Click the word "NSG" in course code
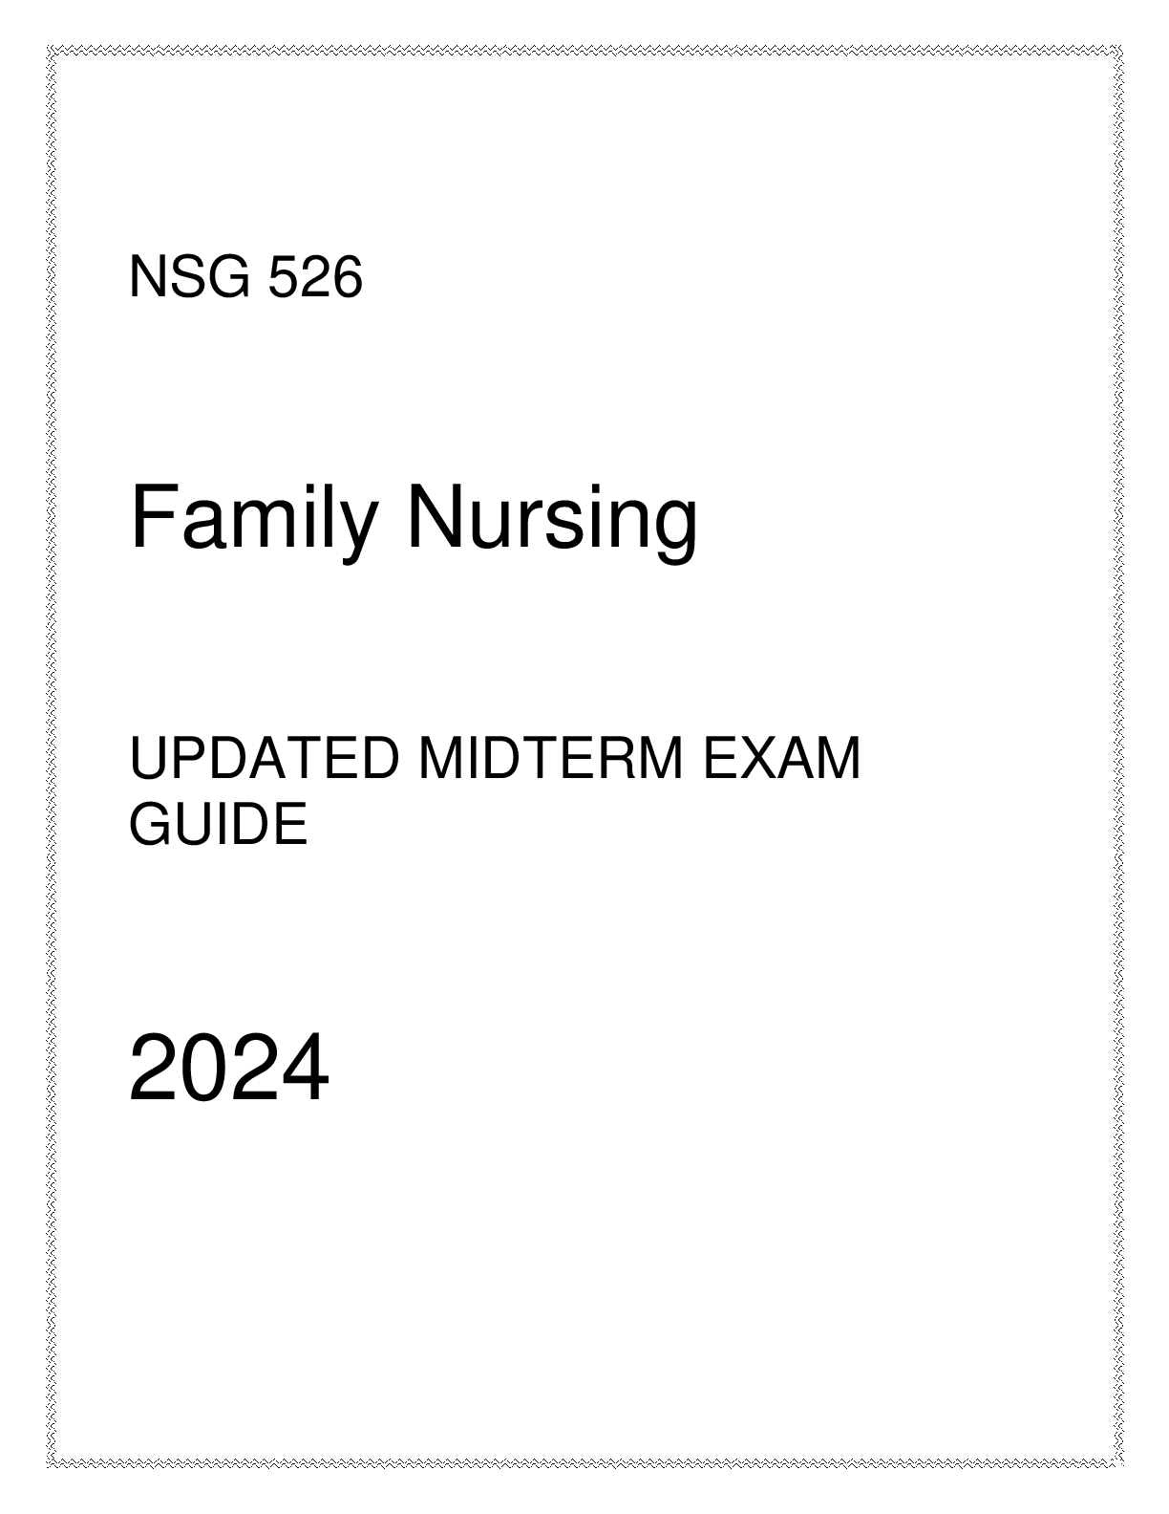This screenshot has height=1514, width=1169. point(190,278)
